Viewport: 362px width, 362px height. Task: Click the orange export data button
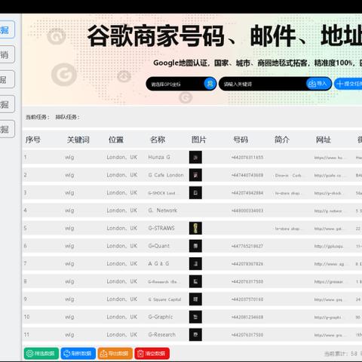[115, 354]
